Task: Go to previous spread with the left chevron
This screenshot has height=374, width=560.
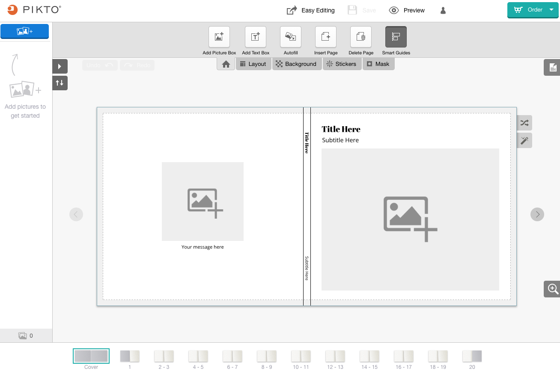Action: point(76,214)
